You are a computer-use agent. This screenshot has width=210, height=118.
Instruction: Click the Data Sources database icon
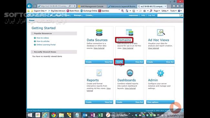click(99, 33)
